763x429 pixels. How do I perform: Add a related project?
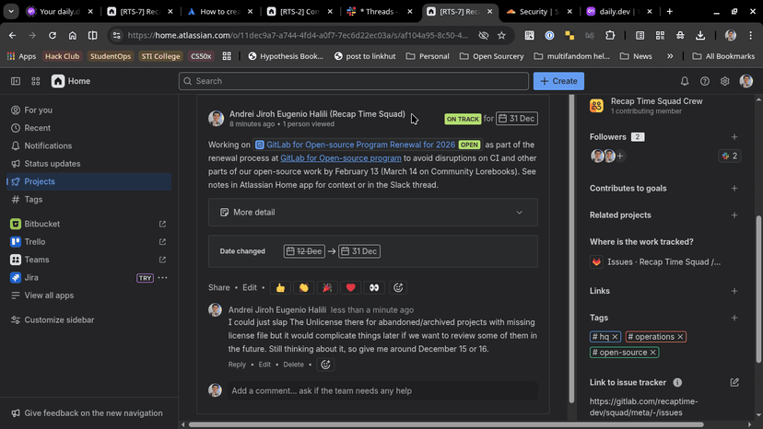[734, 215]
